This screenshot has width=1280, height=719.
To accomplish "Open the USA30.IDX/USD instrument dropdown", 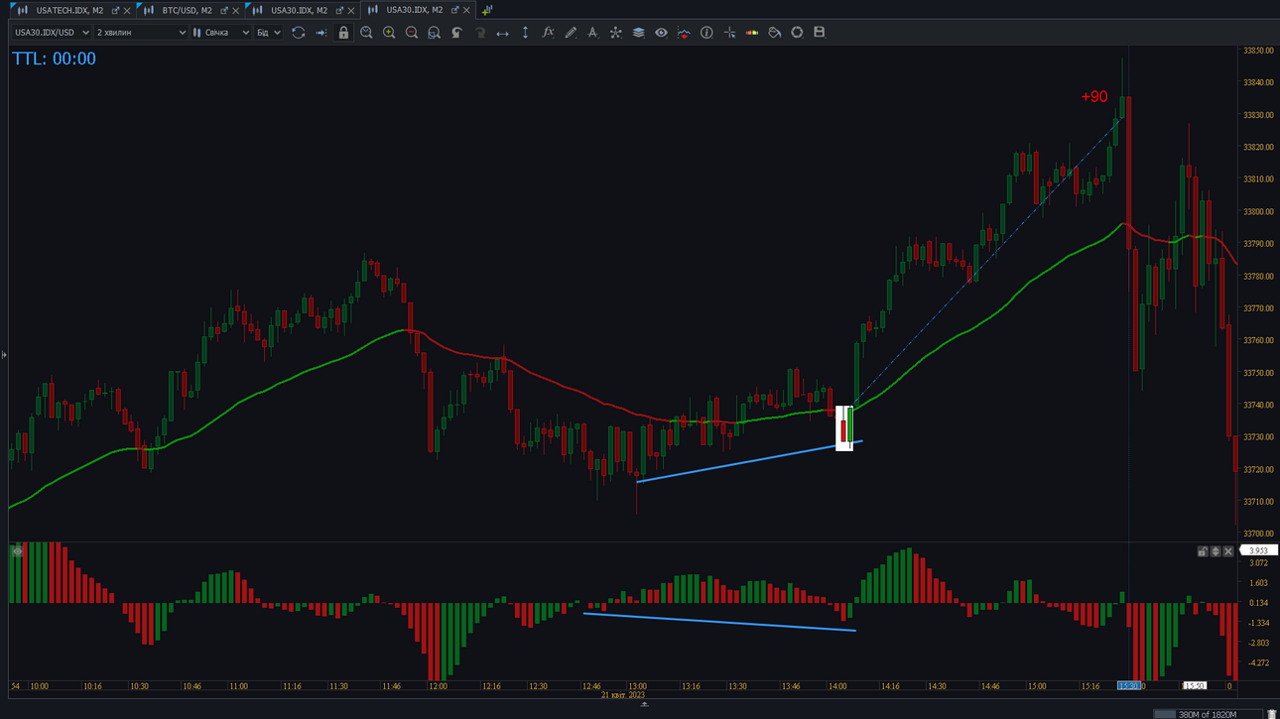I will pyautogui.click(x=52, y=33).
